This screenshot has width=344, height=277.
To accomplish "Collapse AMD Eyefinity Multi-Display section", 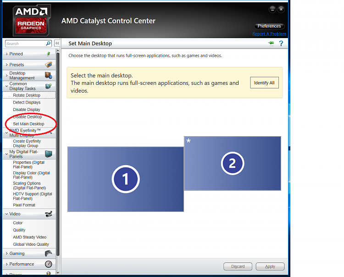I will point(6,133).
